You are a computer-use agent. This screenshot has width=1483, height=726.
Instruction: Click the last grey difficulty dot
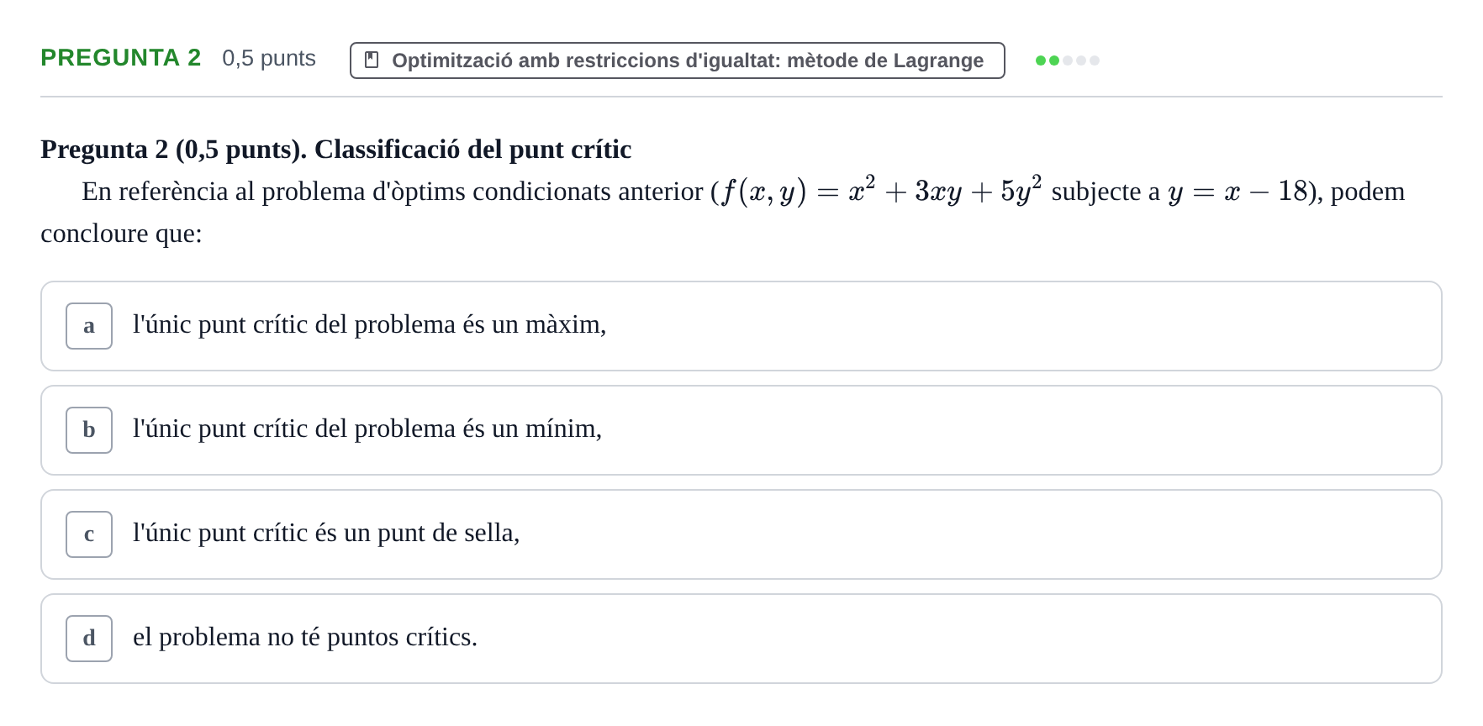coord(1095,60)
